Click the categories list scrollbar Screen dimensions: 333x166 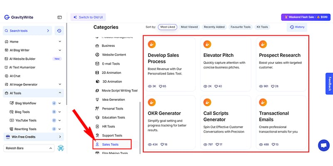click(x=140, y=128)
